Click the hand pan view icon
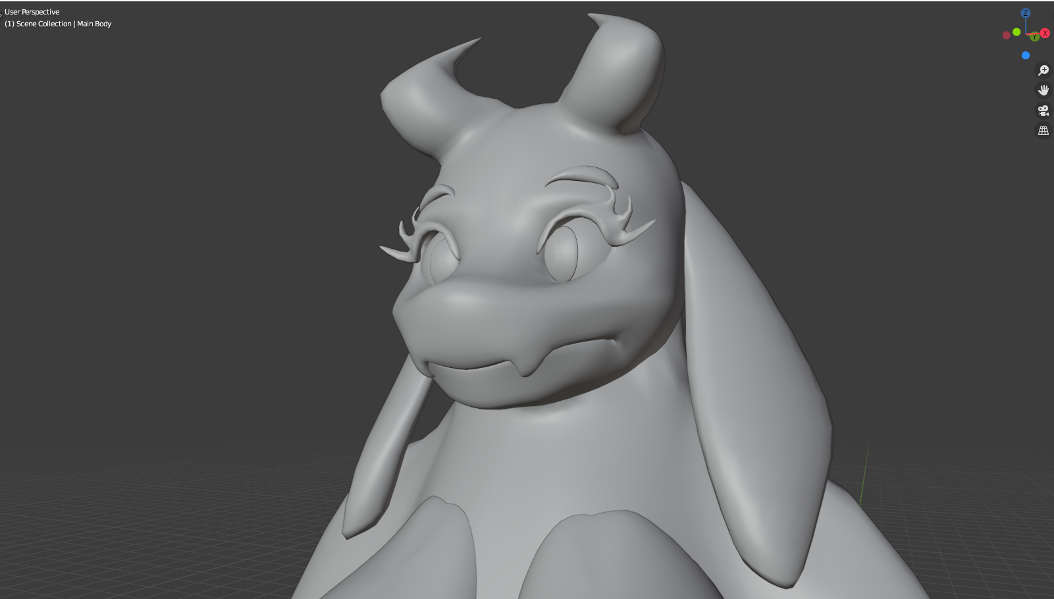This screenshot has width=1054, height=599. 1043,90
